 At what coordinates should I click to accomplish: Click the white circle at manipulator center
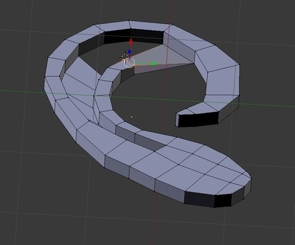[130, 62]
